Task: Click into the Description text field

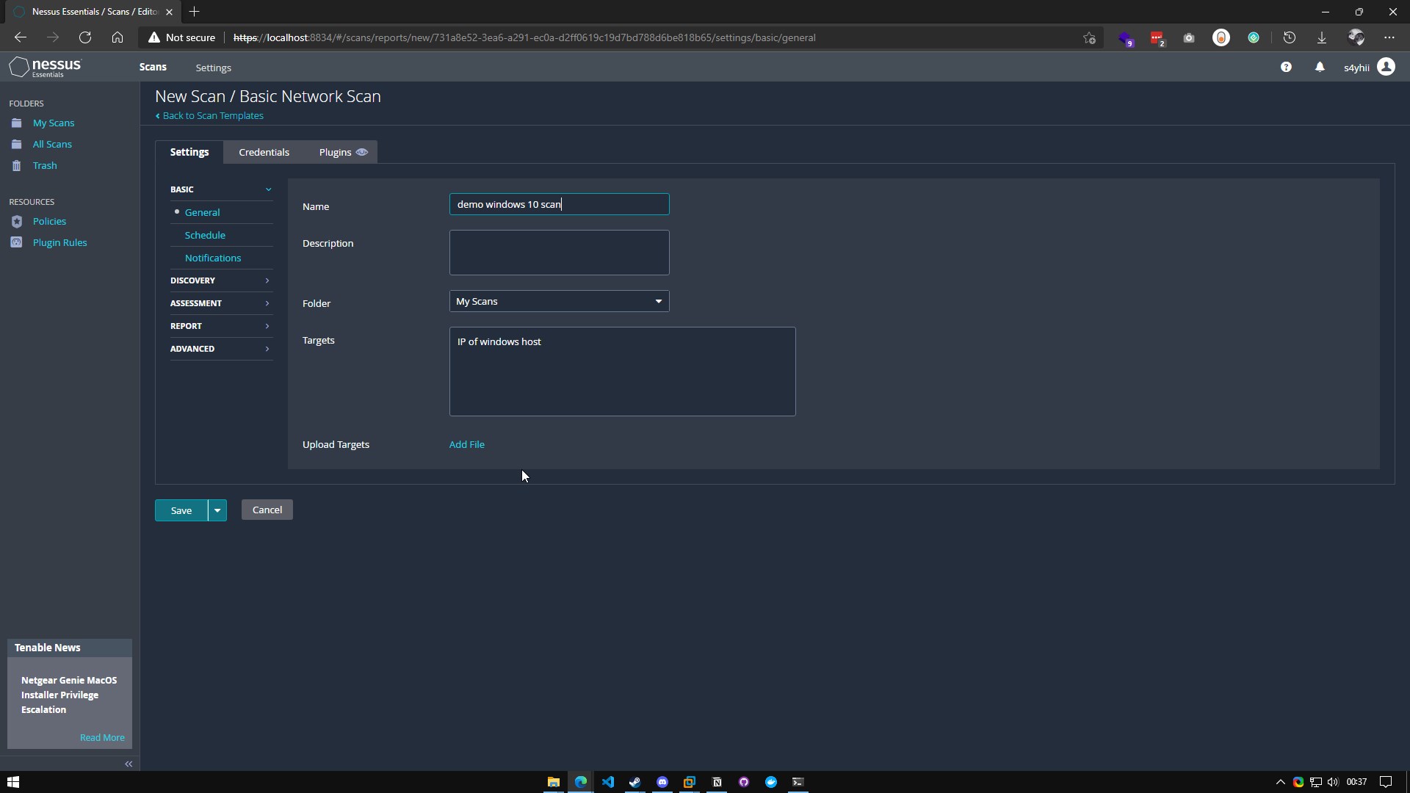Action: (559, 253)
